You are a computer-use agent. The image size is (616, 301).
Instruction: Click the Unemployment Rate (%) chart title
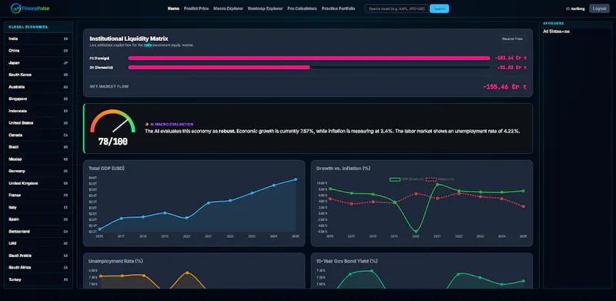click(115, 261)
